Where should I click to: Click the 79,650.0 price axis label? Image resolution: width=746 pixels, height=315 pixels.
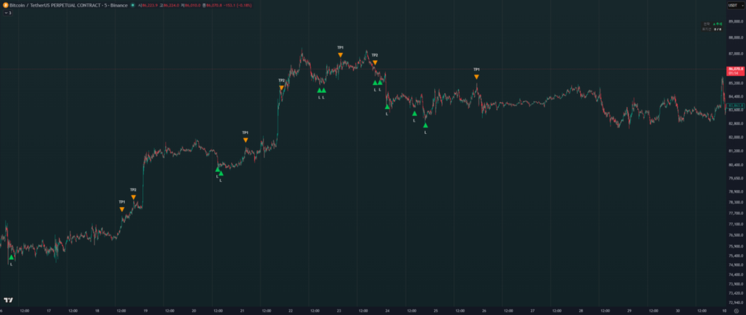(x=737, y=179)
